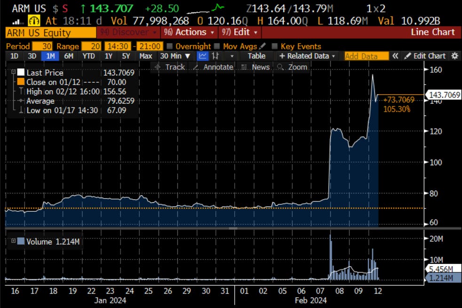
Task: Open chart type dropdown arrow next to bar icon
Action: (232, 56)
